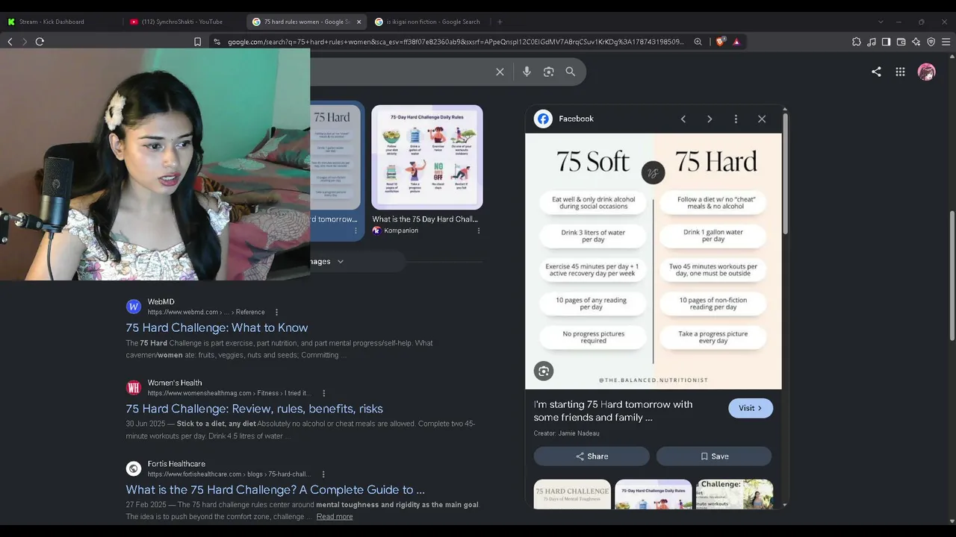Click the main page vertical scrollbar
956x537 pixels.
coord(951,276)
